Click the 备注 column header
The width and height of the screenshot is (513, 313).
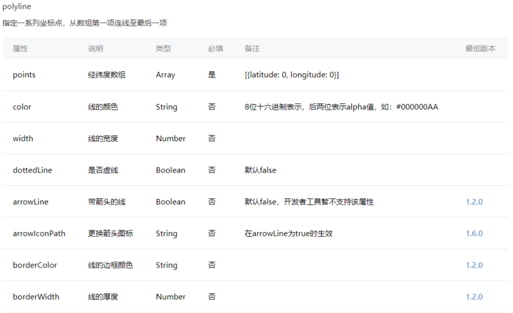pyautogui.click(x=252, y=49)
